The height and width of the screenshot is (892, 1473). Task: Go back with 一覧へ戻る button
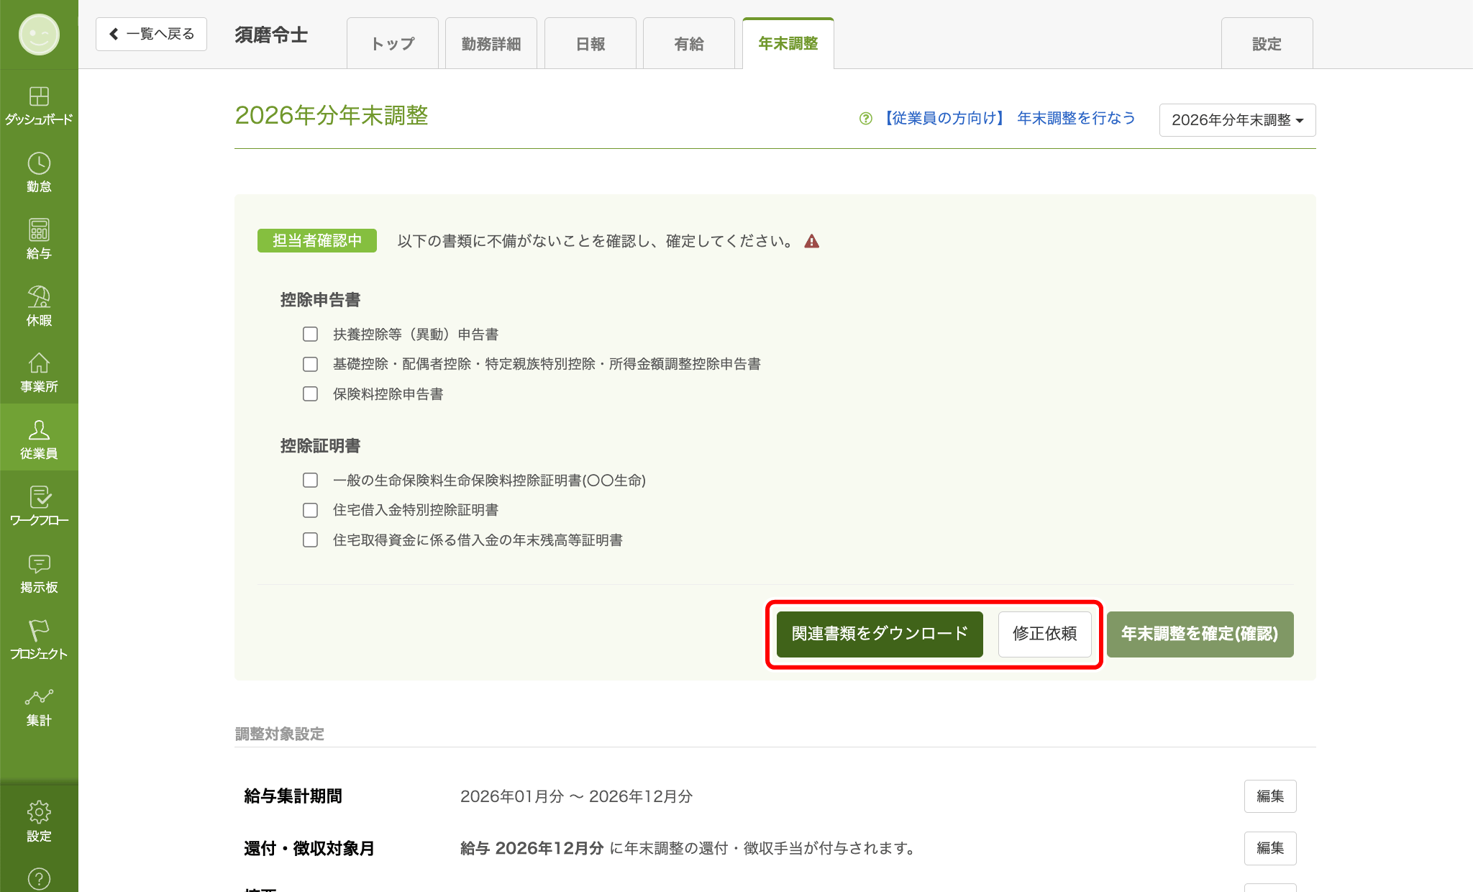[x=151, y=34]
